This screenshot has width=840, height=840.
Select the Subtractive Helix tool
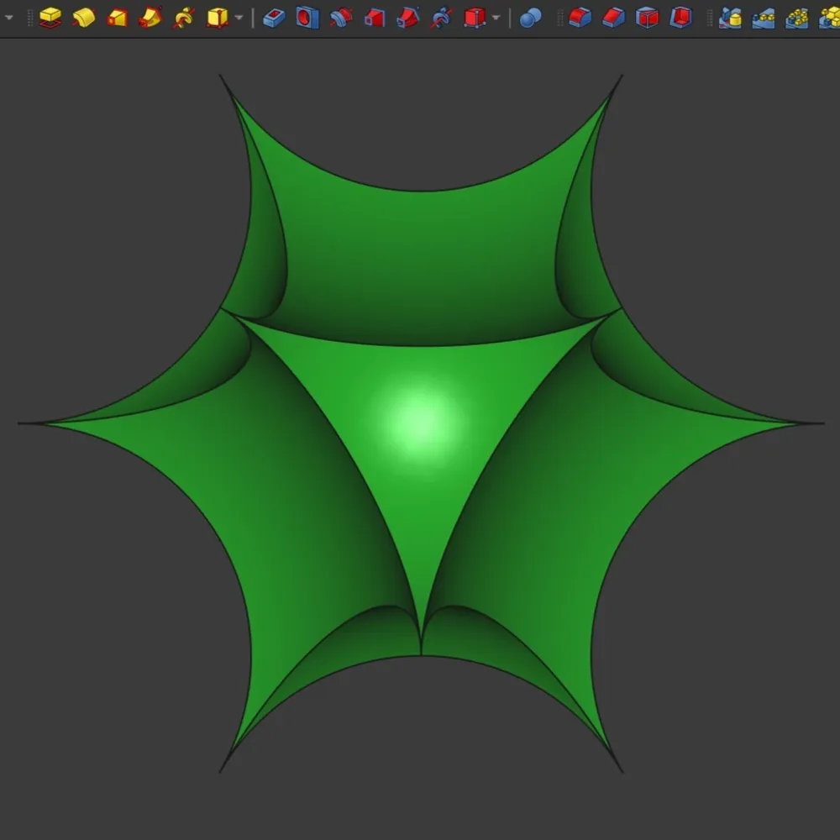tap(442, 18)
